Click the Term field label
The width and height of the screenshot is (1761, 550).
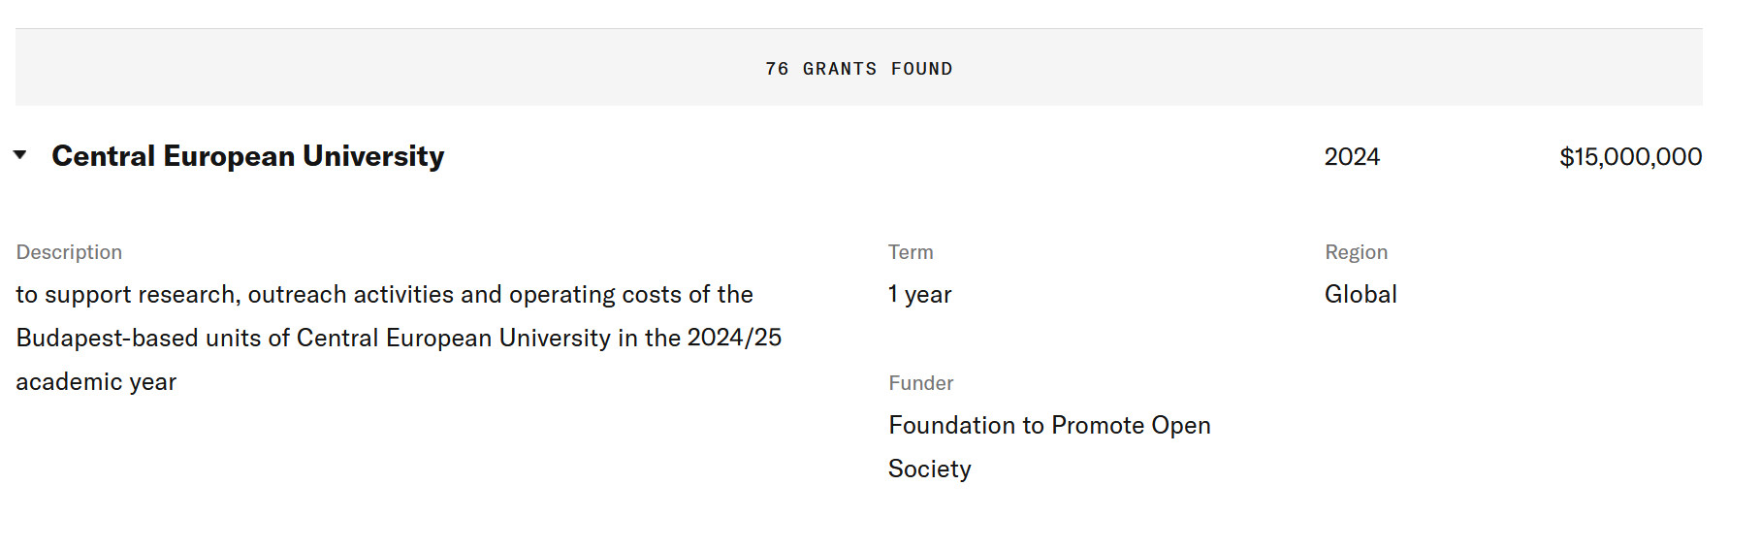911,252
